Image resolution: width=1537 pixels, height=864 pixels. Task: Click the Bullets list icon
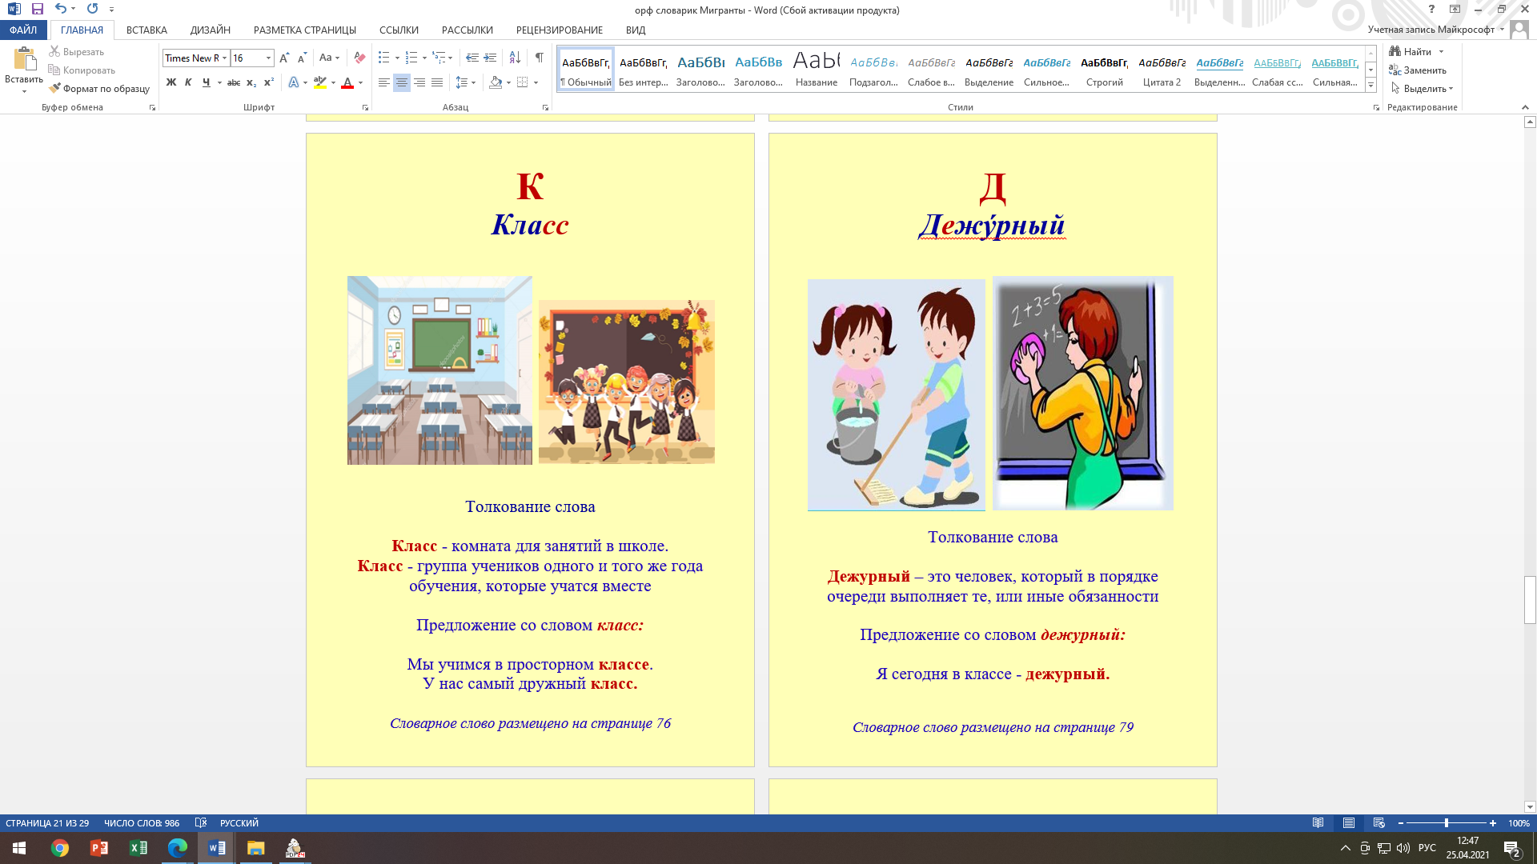pos(384,58)
